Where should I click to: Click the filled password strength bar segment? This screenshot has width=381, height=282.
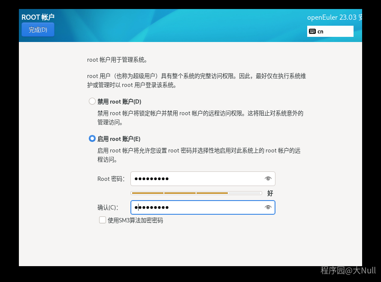tap(147, 193)
